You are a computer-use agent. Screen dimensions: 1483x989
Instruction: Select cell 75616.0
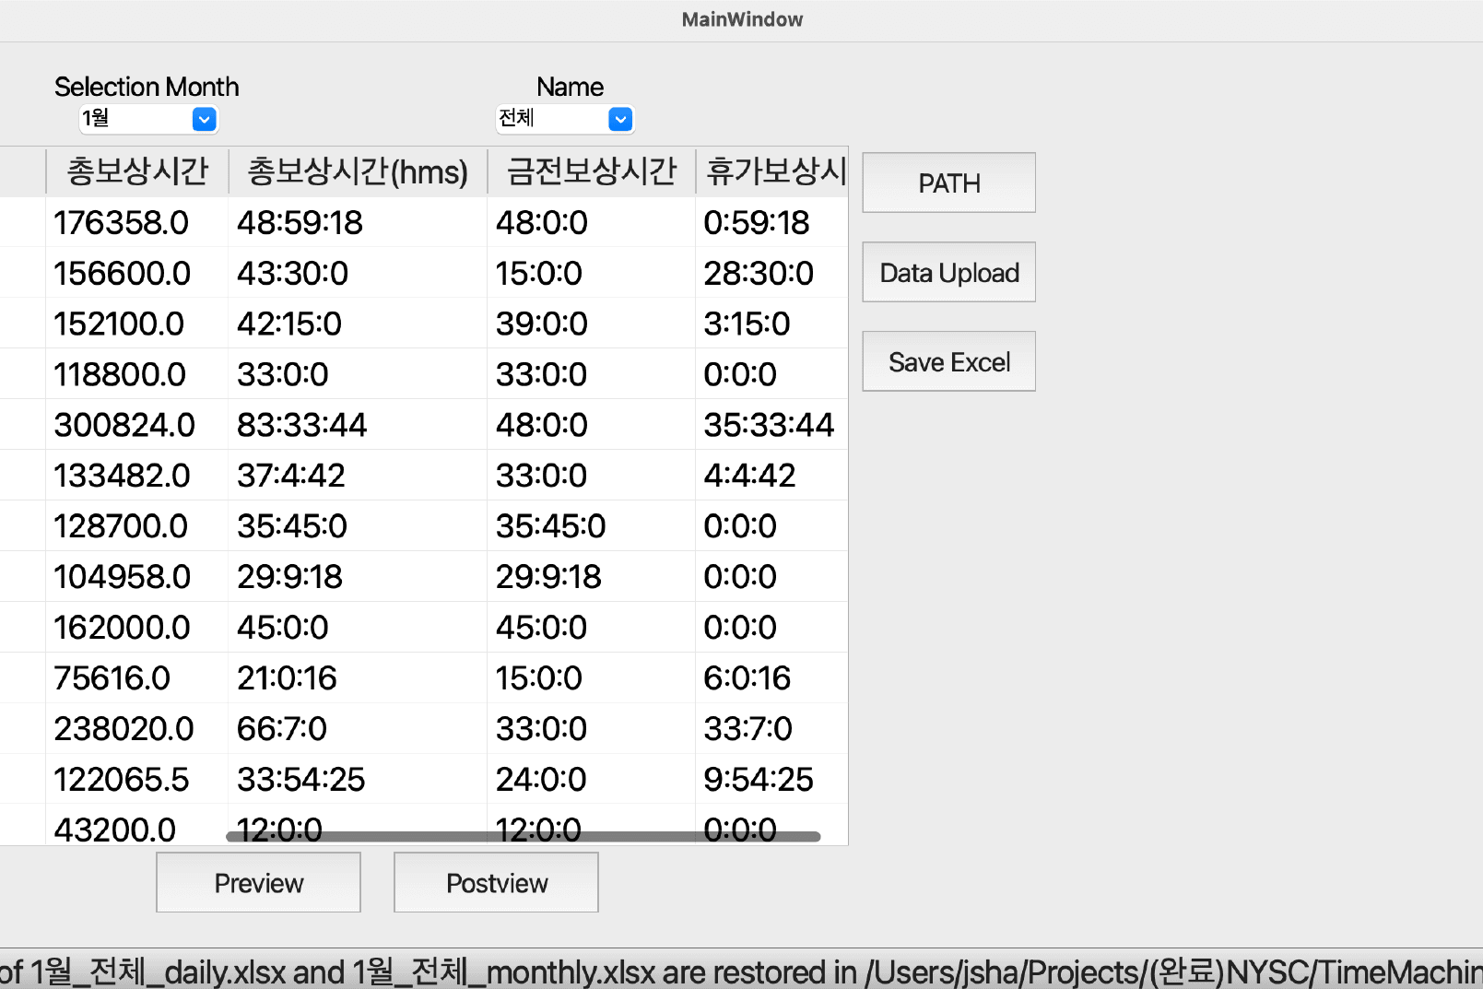coord(137,678)
